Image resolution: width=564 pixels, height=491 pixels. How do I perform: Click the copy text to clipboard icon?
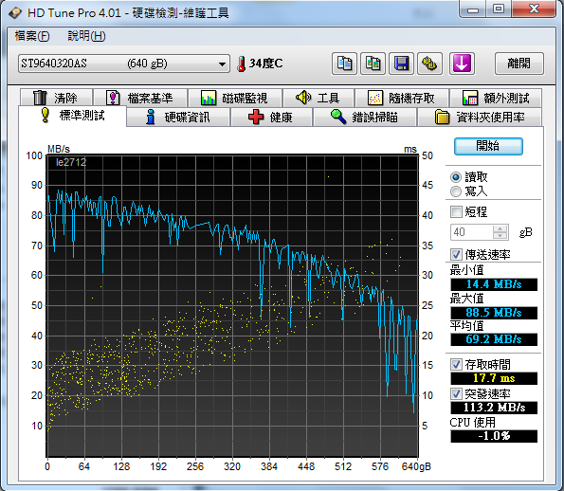point(344,64)
